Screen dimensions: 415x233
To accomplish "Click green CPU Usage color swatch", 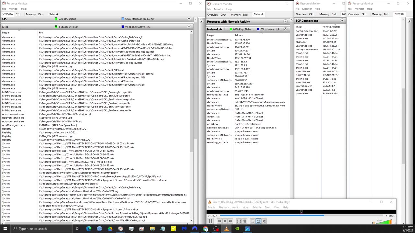I will pyautogui.click(x=56, y=19).
